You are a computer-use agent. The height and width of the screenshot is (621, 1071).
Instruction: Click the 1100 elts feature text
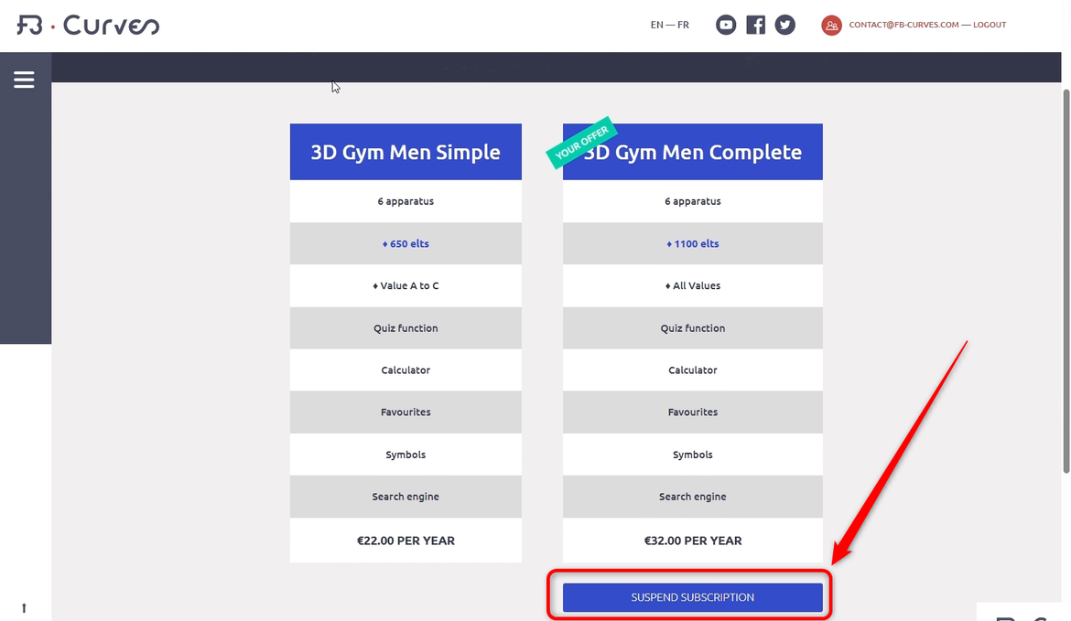[693, 244]
